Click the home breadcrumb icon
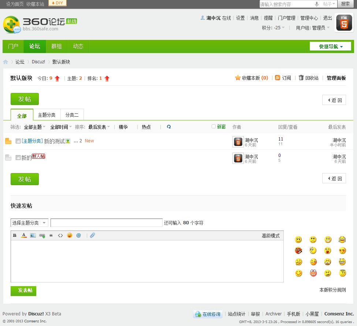Image resolution: width=357 pixels, height=326 pixels. (5, 62)
